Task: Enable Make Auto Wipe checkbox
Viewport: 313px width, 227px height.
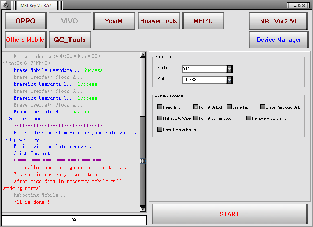Action: pyautogui.click(x=160, y=118)
